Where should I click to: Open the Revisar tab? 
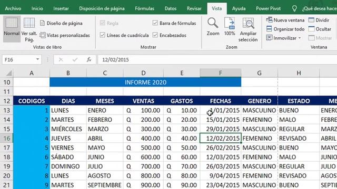pyautogui.click(x=194, y=8)
